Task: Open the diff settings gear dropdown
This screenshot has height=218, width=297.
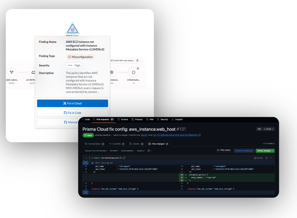Action: coord(149,151)
